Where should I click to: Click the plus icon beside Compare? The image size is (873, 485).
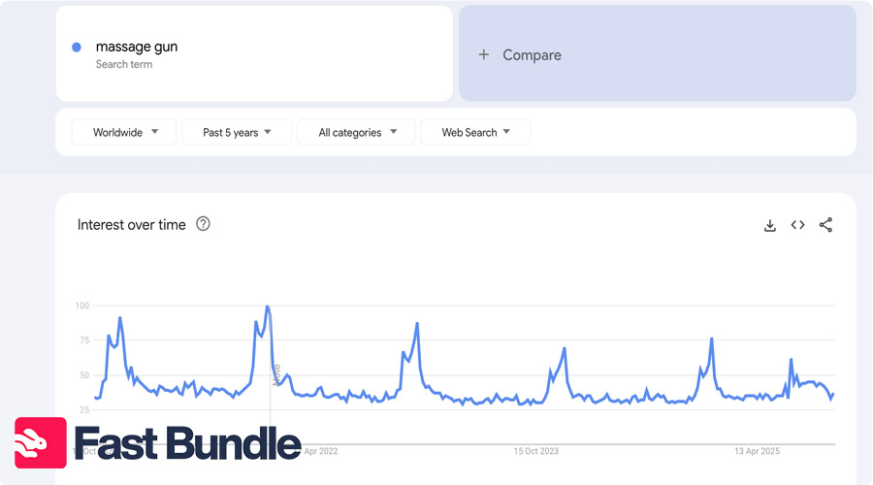[x=484, y=55]
